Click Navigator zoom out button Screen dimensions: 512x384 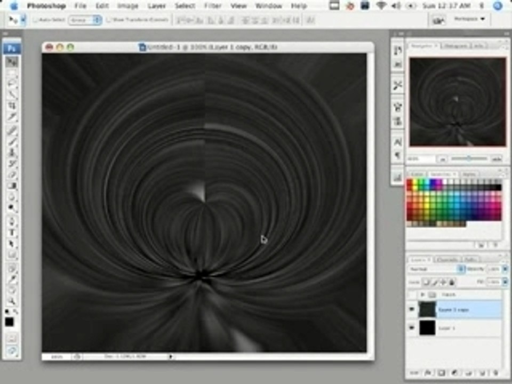click(x=443, y=159)
